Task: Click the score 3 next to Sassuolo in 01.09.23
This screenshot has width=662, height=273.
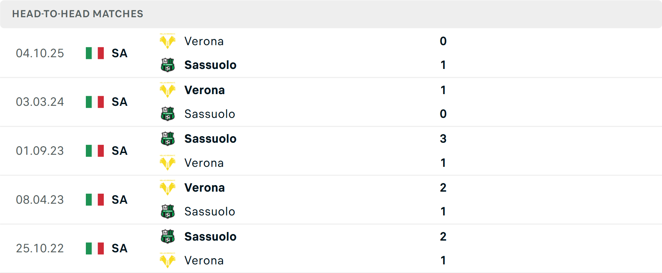Action: click(x=443, y=139)
